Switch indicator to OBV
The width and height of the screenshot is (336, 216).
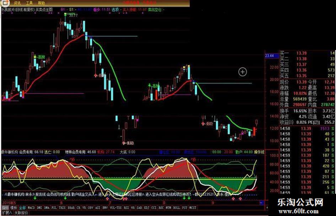(91, 207)
